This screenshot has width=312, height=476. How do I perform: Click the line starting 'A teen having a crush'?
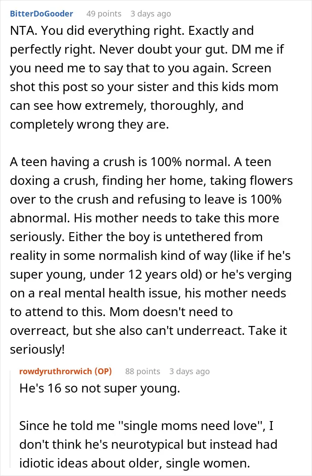(140, 162)
